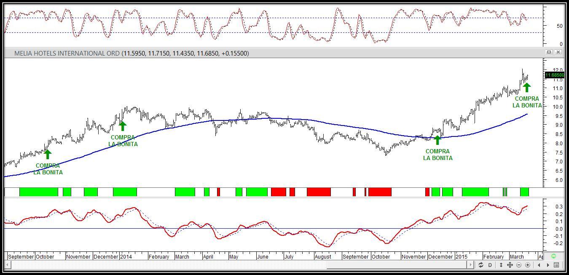Image resolution: width=569 pixels, height=275 pixels.
Task: Select the 2014 label on the date axis
Action: pyautogui.click(x=126, y=256)
